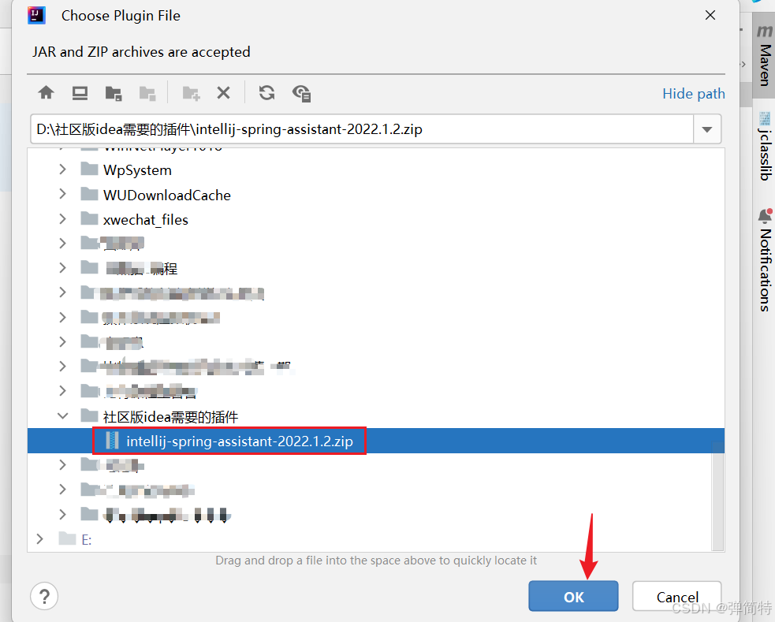Go to project directory icon
The image size is (775, 622).
(x=114, y=93)
